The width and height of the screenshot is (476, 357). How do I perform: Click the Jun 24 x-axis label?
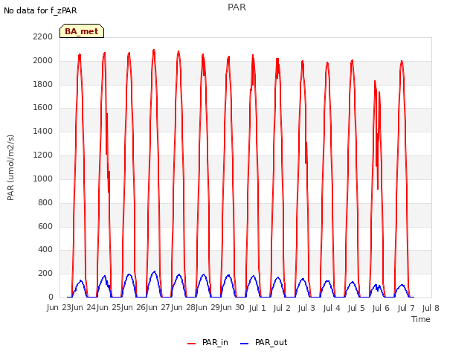tap(84, 308)
